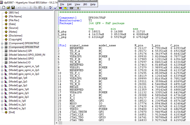Click the [Pin] keyword in editor

[x=62, y=45]
